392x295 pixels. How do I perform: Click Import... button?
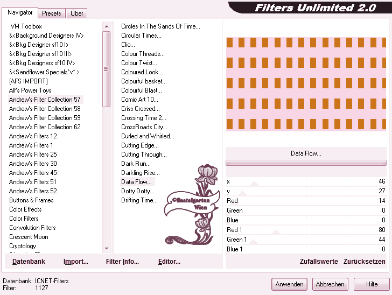point(76,262)
